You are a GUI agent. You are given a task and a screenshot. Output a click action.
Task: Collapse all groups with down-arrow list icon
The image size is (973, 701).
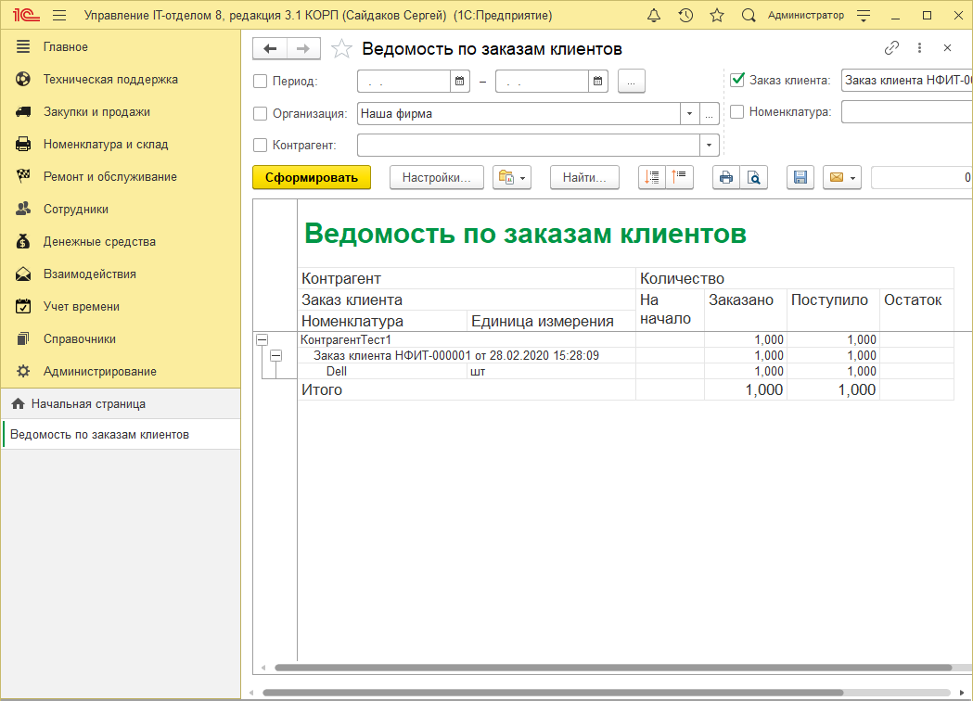(x=653, y=177)
